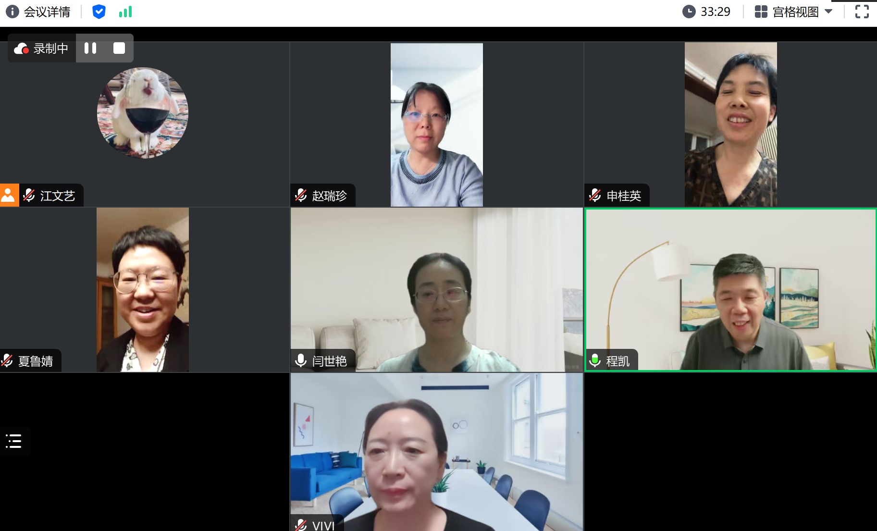Click the orange host icon by 江文艺
This screenshot has height=531, width=877.
9,195
